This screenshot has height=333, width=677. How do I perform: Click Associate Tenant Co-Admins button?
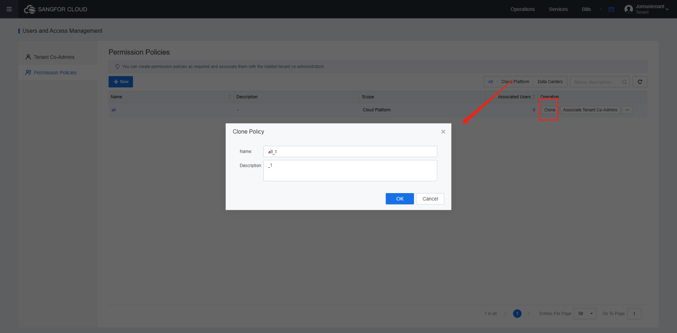[x=590, y=110]
